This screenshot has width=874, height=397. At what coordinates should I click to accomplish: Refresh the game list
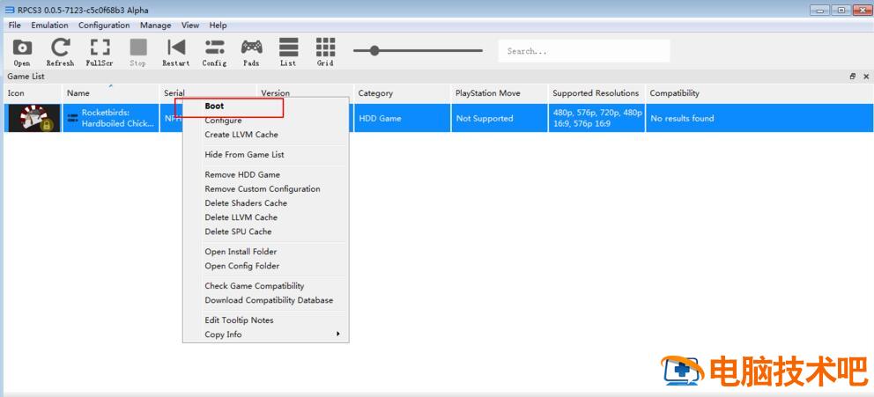[60, 52]
